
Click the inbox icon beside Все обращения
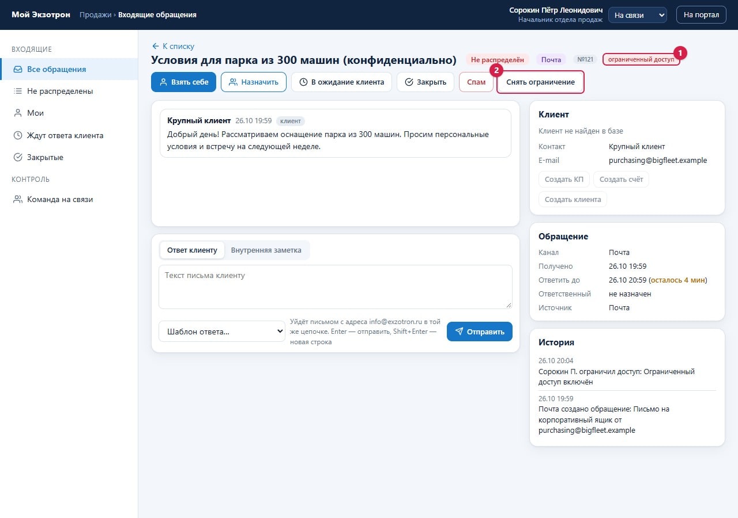coord(18,69)
